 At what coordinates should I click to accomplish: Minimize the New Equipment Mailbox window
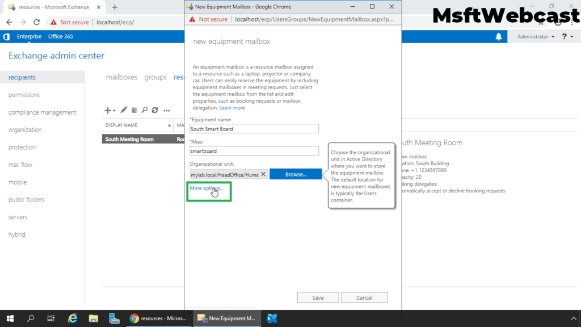click(352, 6)
